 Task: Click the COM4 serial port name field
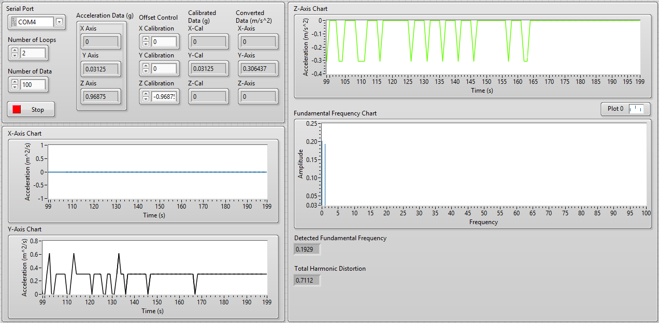[x=35, y=22]
